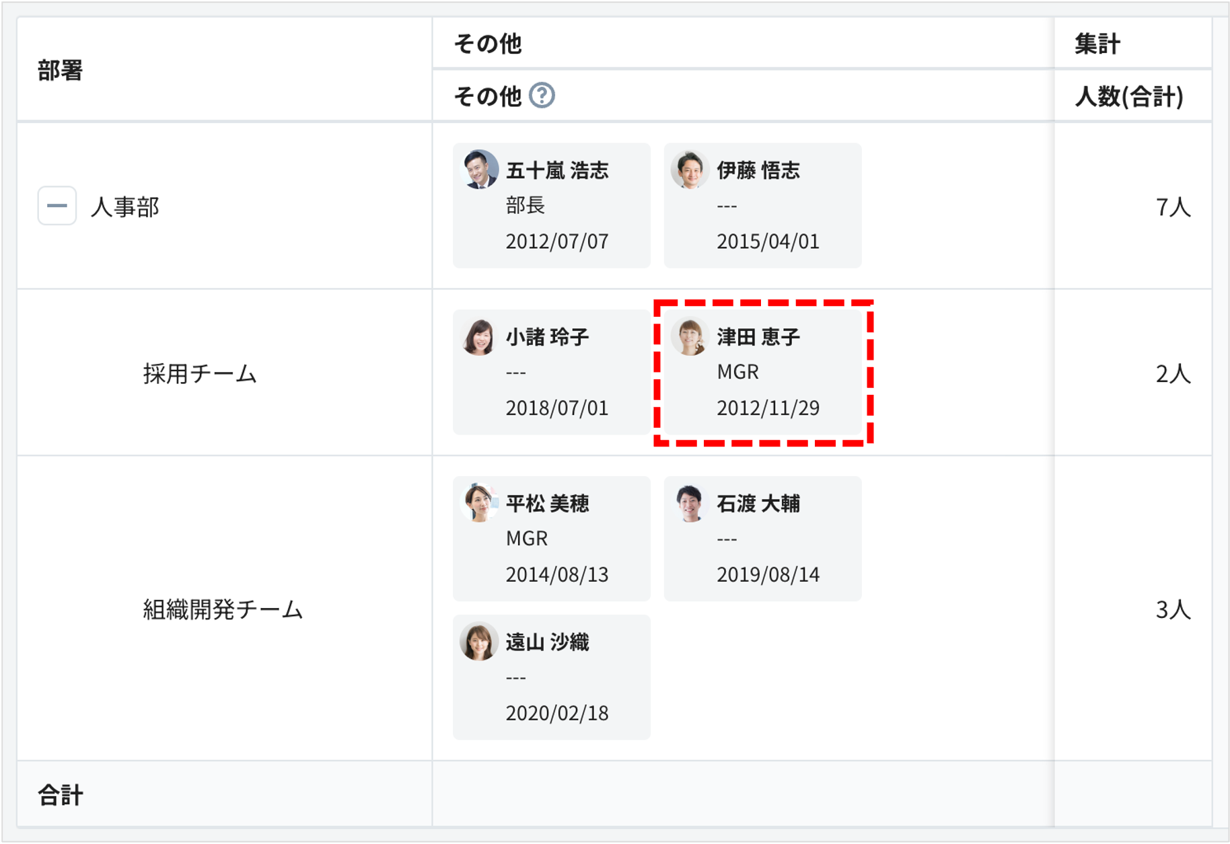
Task: Click 小諸 玲子's avatar photo
Action: [478, 338]
